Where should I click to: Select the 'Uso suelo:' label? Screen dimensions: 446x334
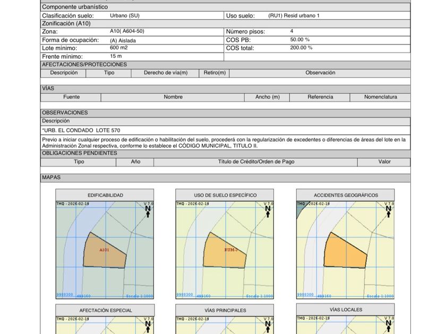[241, 15]
